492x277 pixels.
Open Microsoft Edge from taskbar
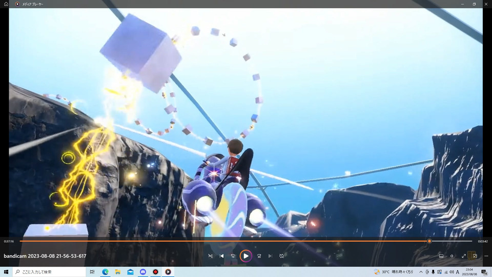click(x=105, y=272)
